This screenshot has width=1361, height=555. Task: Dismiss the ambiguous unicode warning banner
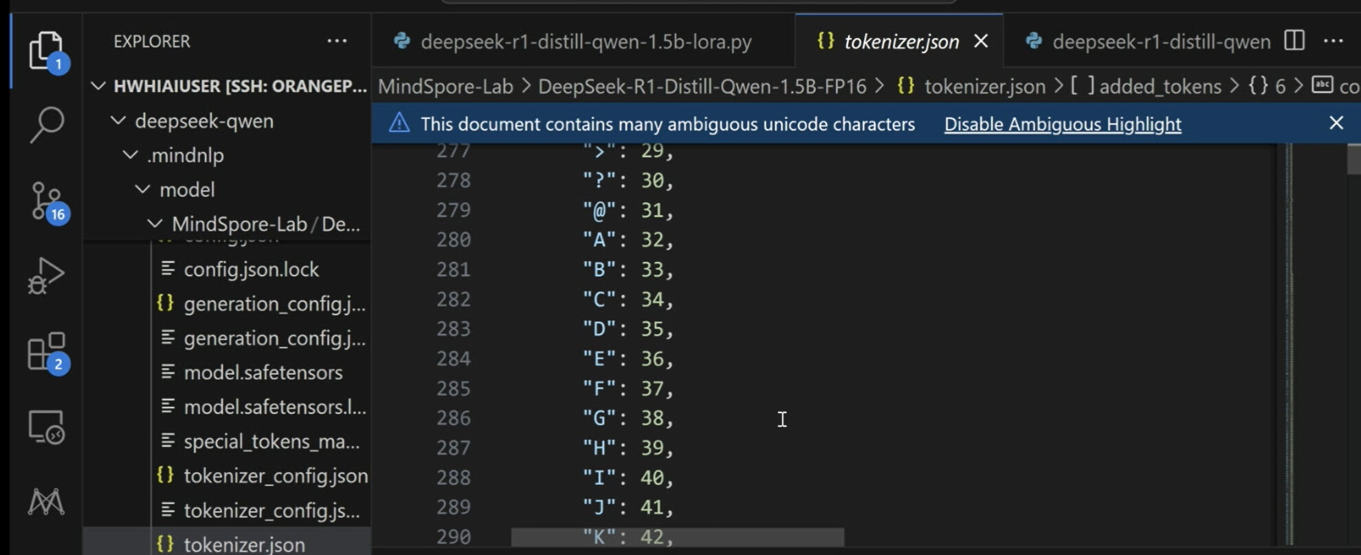[x=1336, y=123]
